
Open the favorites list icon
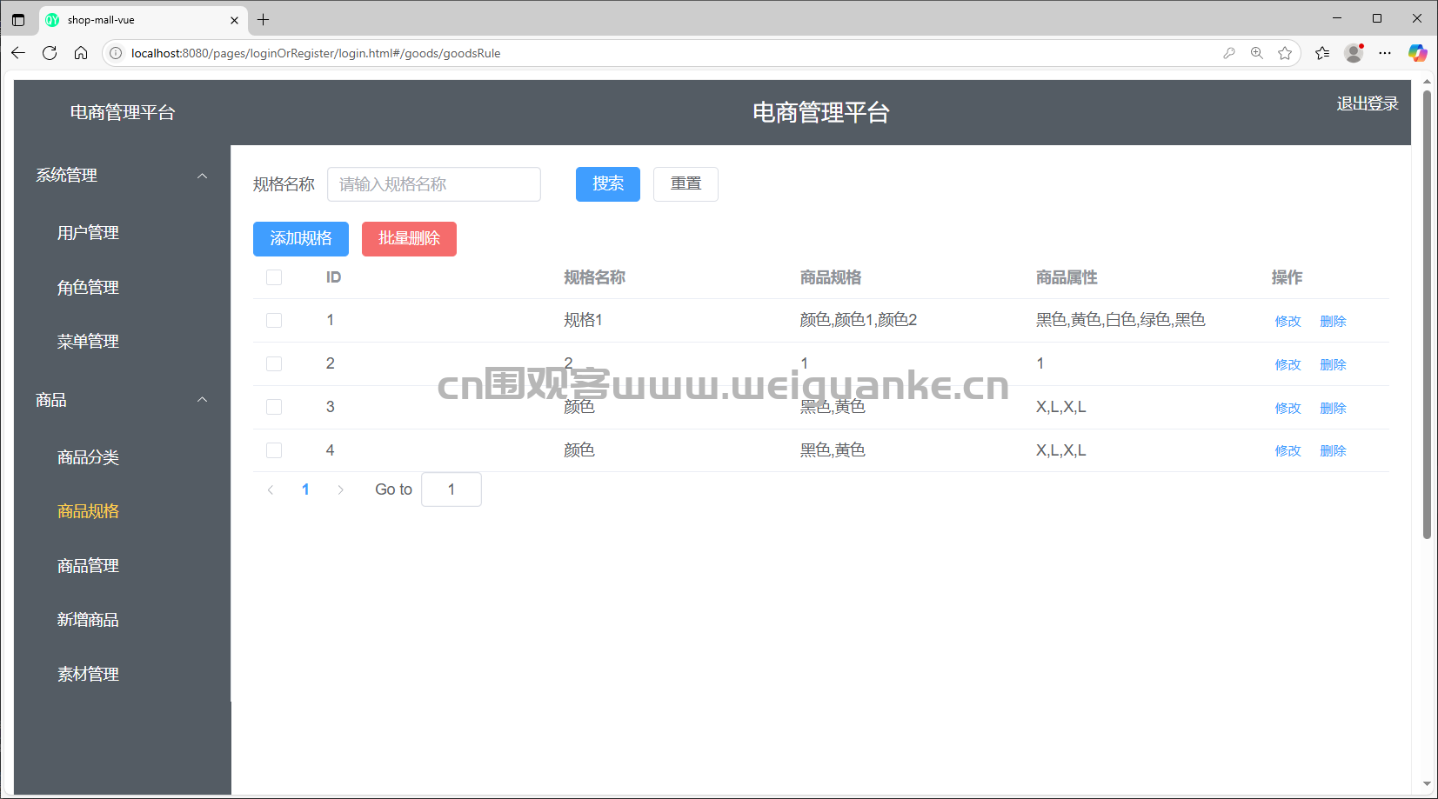pos(1322,53)
